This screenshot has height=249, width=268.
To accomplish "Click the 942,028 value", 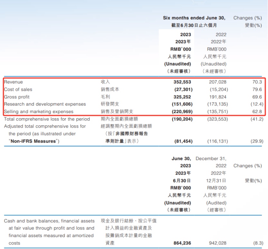I will pyautogui.click(x=218, y=243).
